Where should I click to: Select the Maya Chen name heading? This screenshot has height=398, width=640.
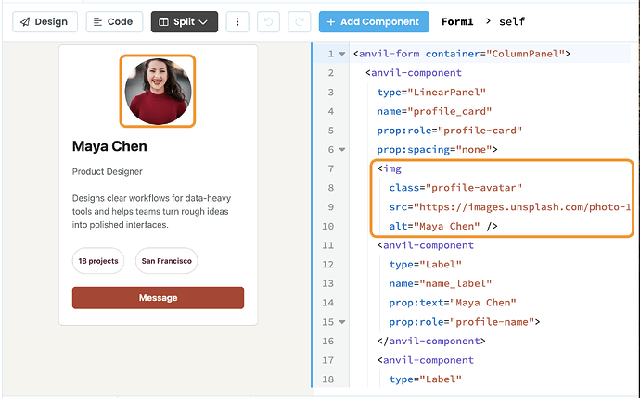pyautogui.click(x=109, y=146)
